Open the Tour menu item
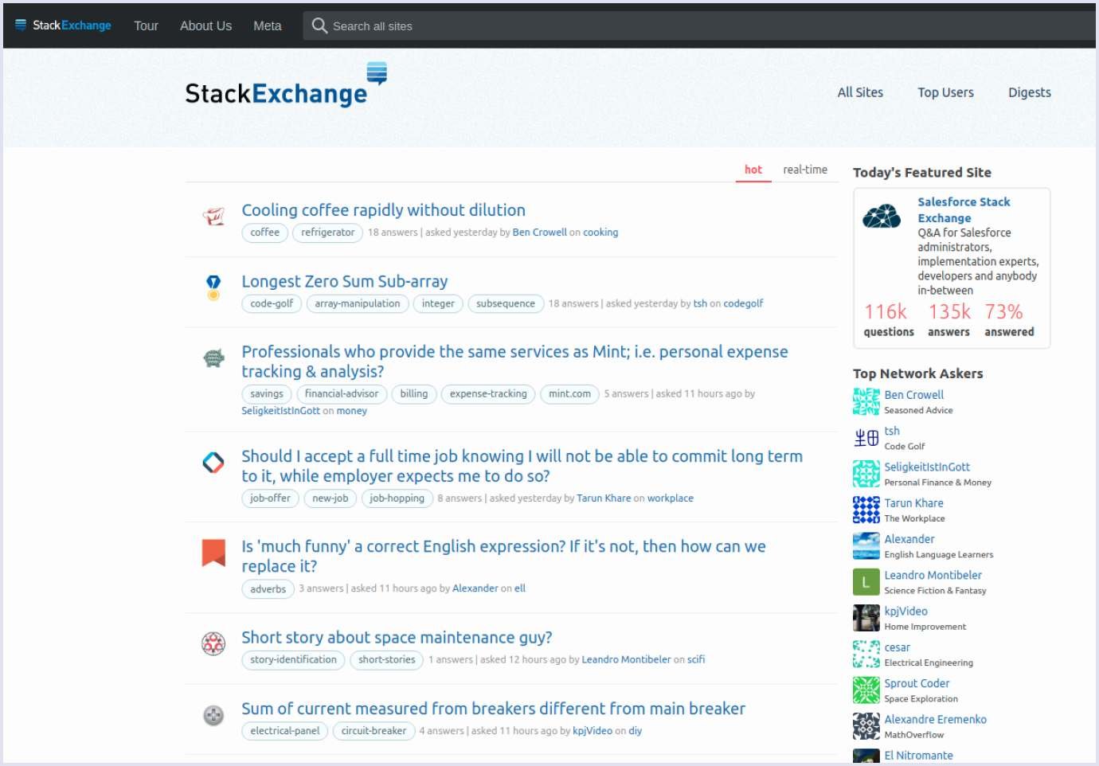The image size is (1099, 766). (146, 25)
